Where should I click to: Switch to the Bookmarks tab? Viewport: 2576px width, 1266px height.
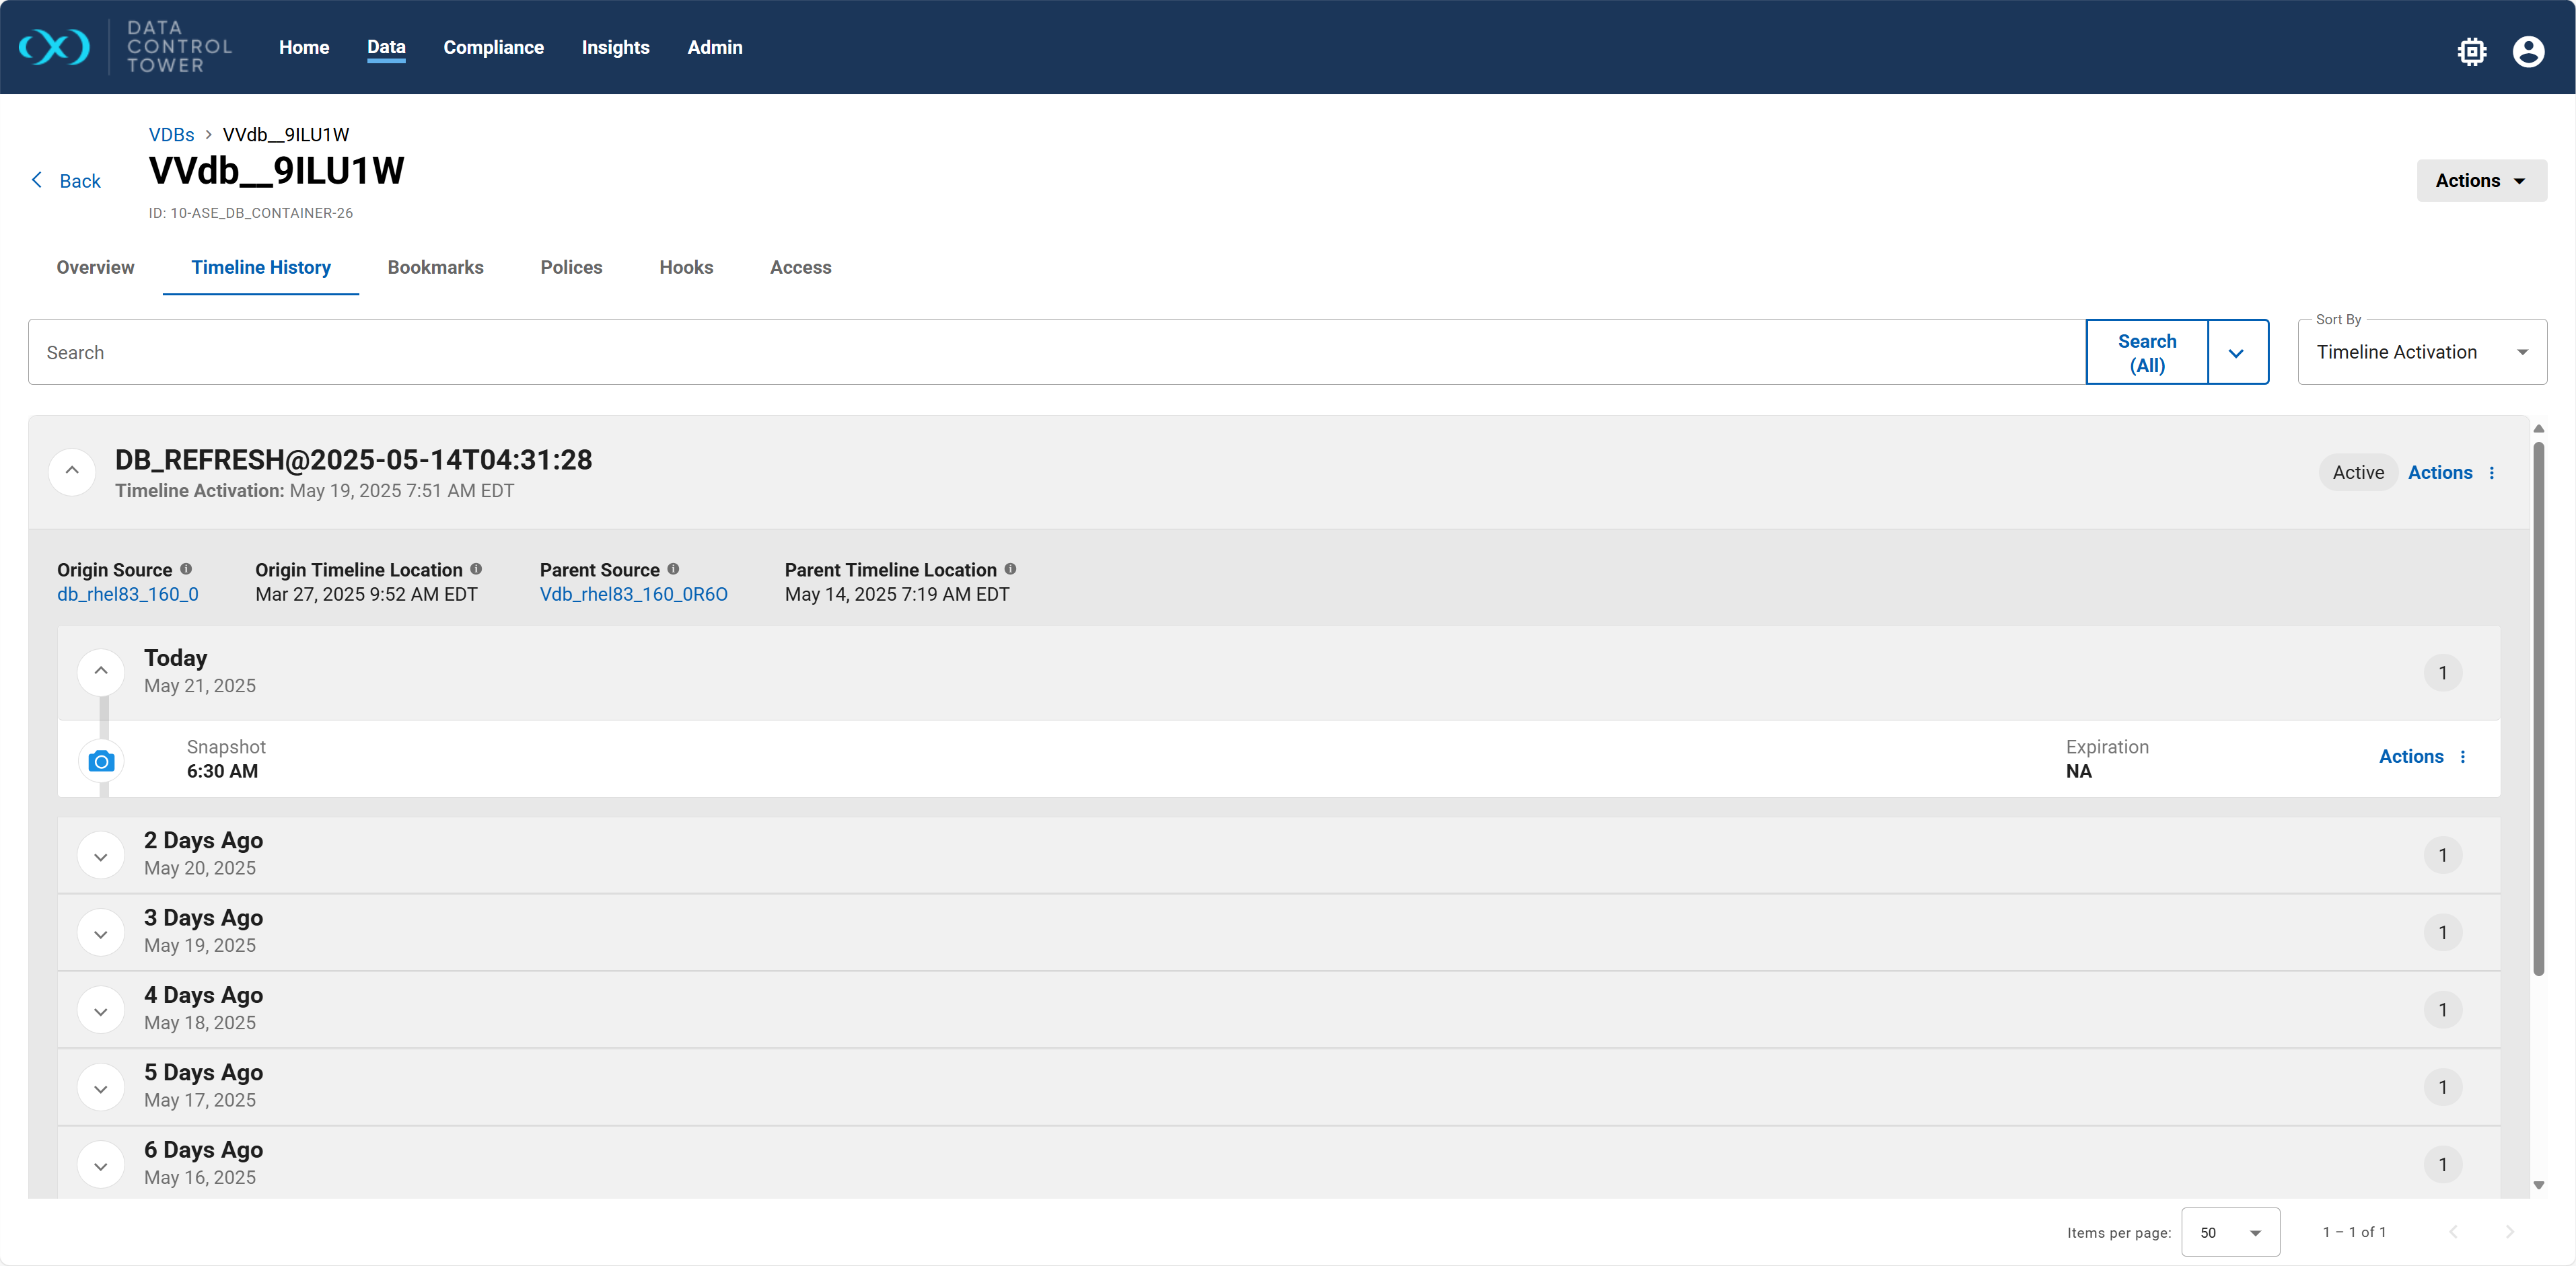pyautogui.click(x=435, y=267)
